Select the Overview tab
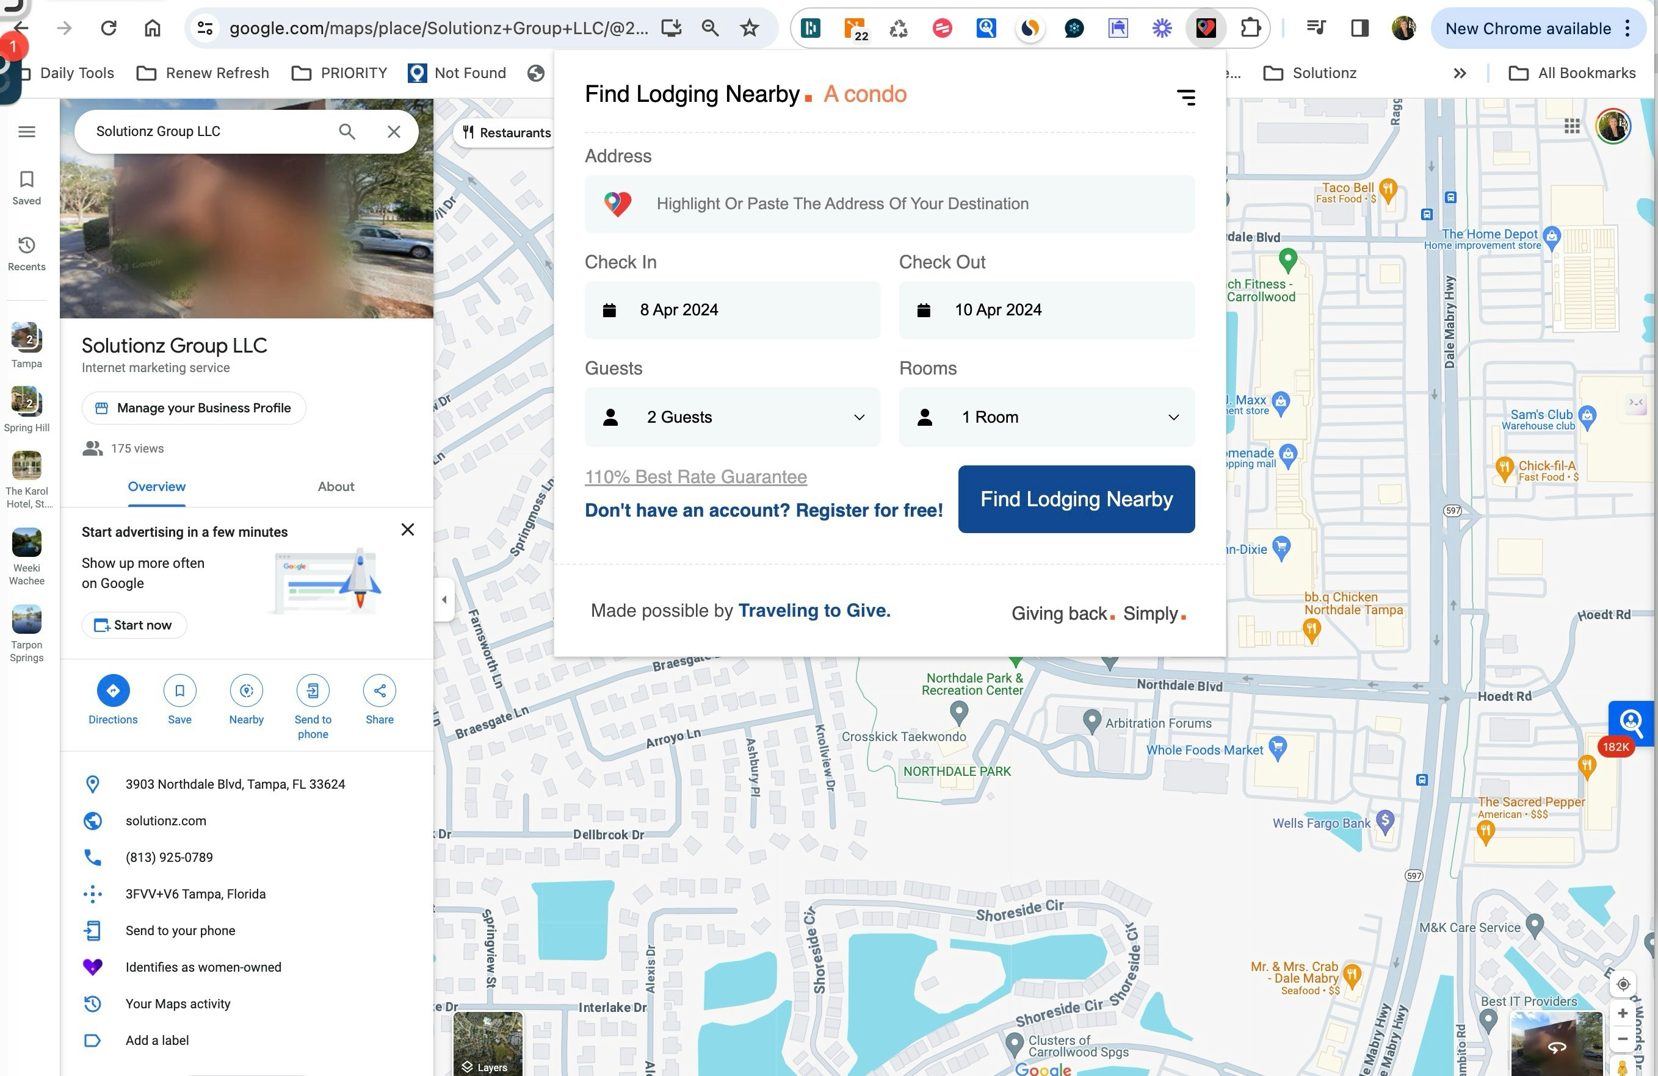 [x=156, y=487]
